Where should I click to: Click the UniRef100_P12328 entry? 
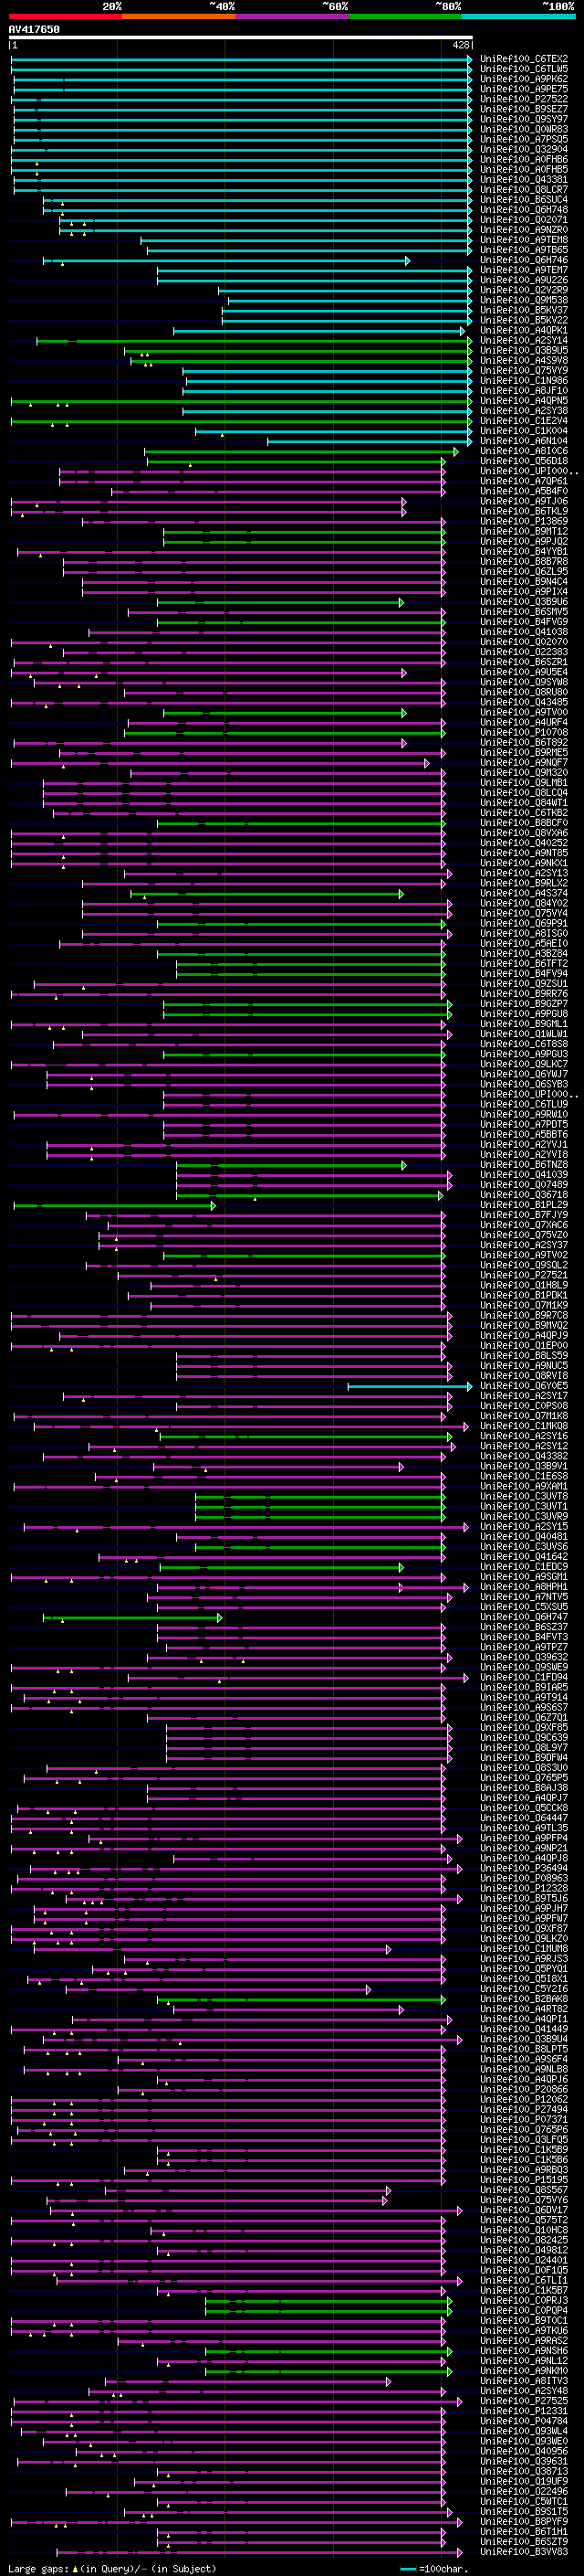click(524, 1888)
